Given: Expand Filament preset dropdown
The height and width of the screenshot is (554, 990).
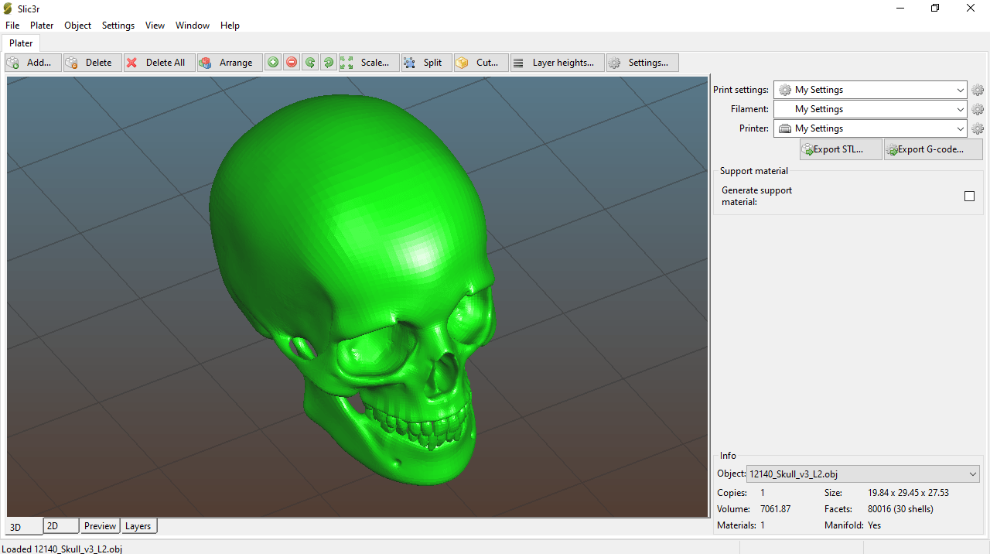Looking at the screenshot, I should tap(870, 109).
